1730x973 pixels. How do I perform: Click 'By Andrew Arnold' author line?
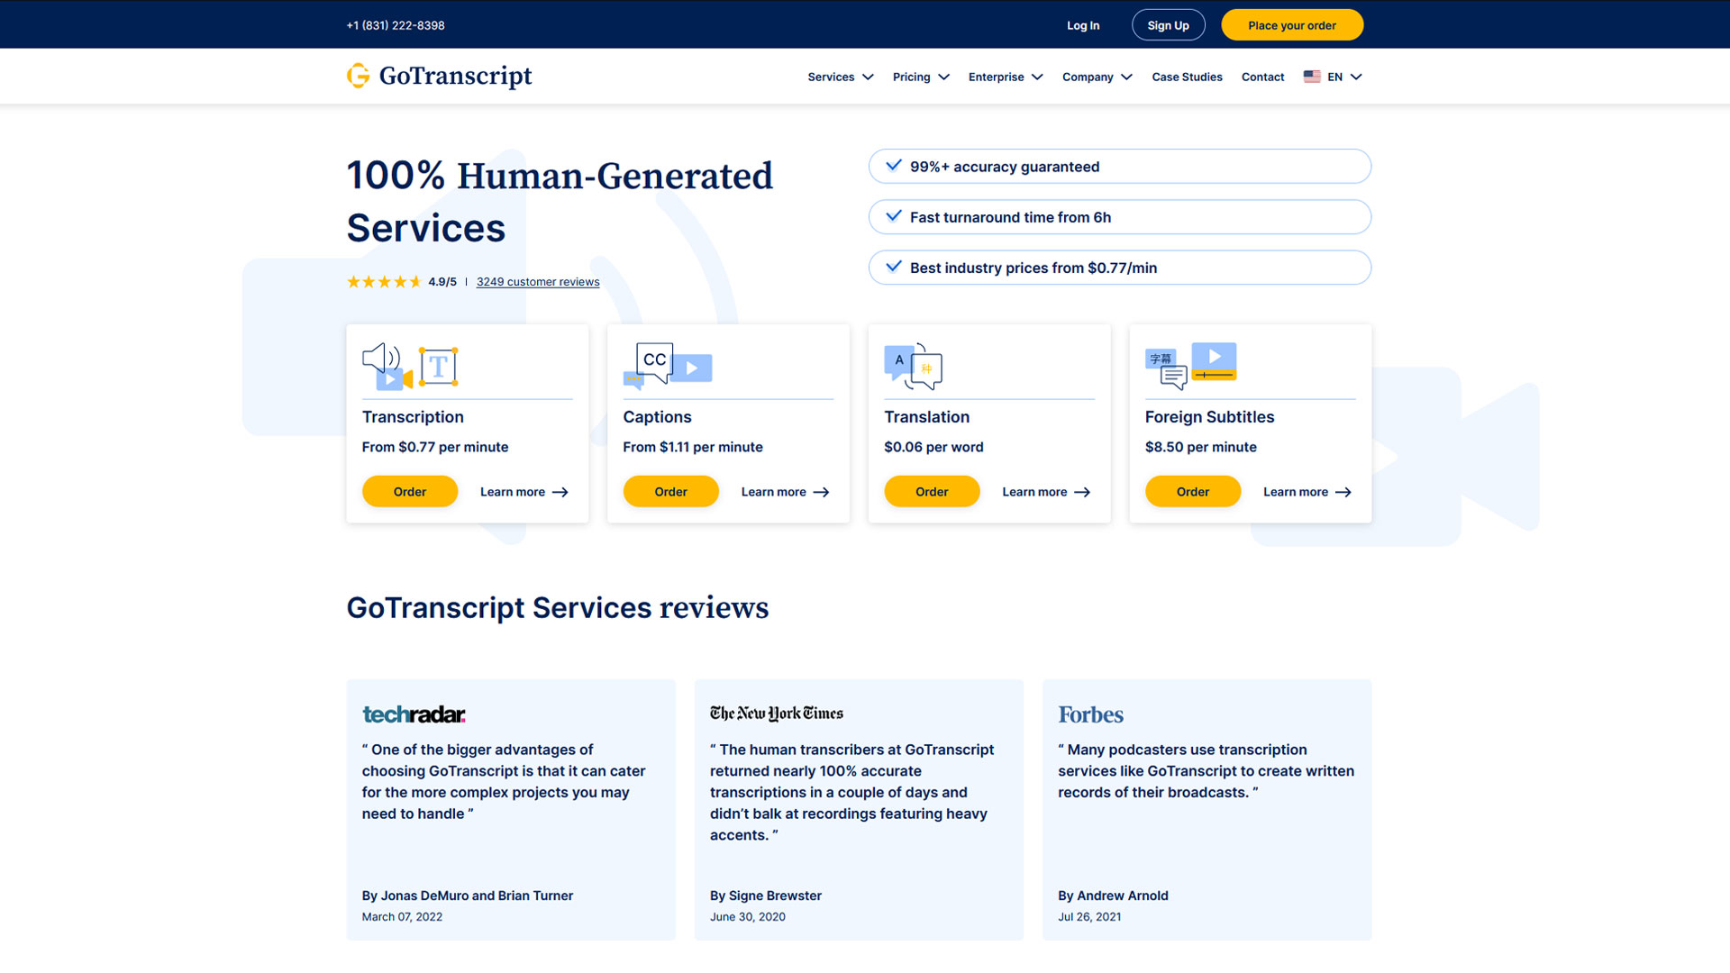(1113, 896)
